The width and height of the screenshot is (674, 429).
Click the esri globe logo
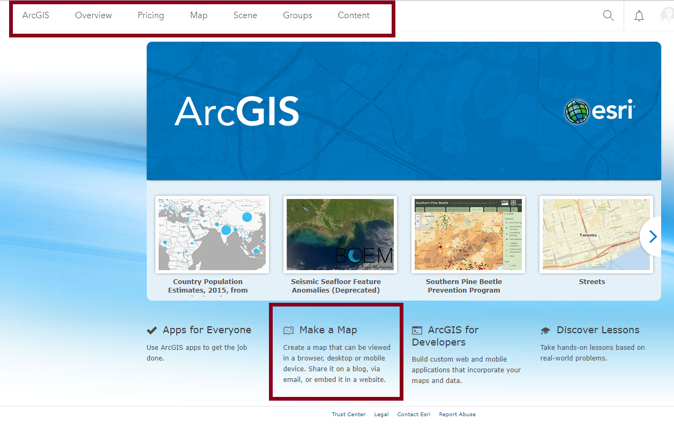coord(576,112)
